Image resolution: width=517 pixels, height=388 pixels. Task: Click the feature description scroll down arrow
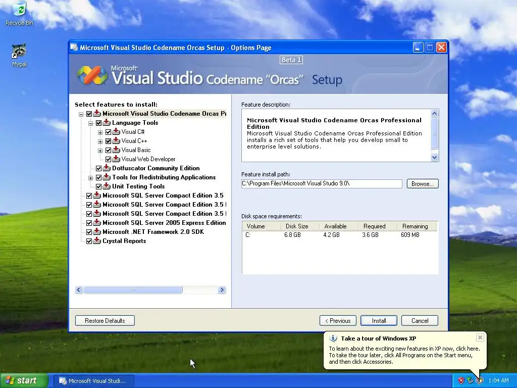click(x=435, y=158)
